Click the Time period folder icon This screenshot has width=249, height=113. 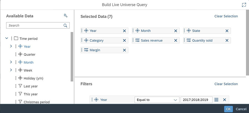tap(16, 39)
